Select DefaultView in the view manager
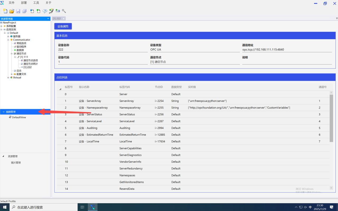Screen dimensions: 338x211 (x=19, y=117)
